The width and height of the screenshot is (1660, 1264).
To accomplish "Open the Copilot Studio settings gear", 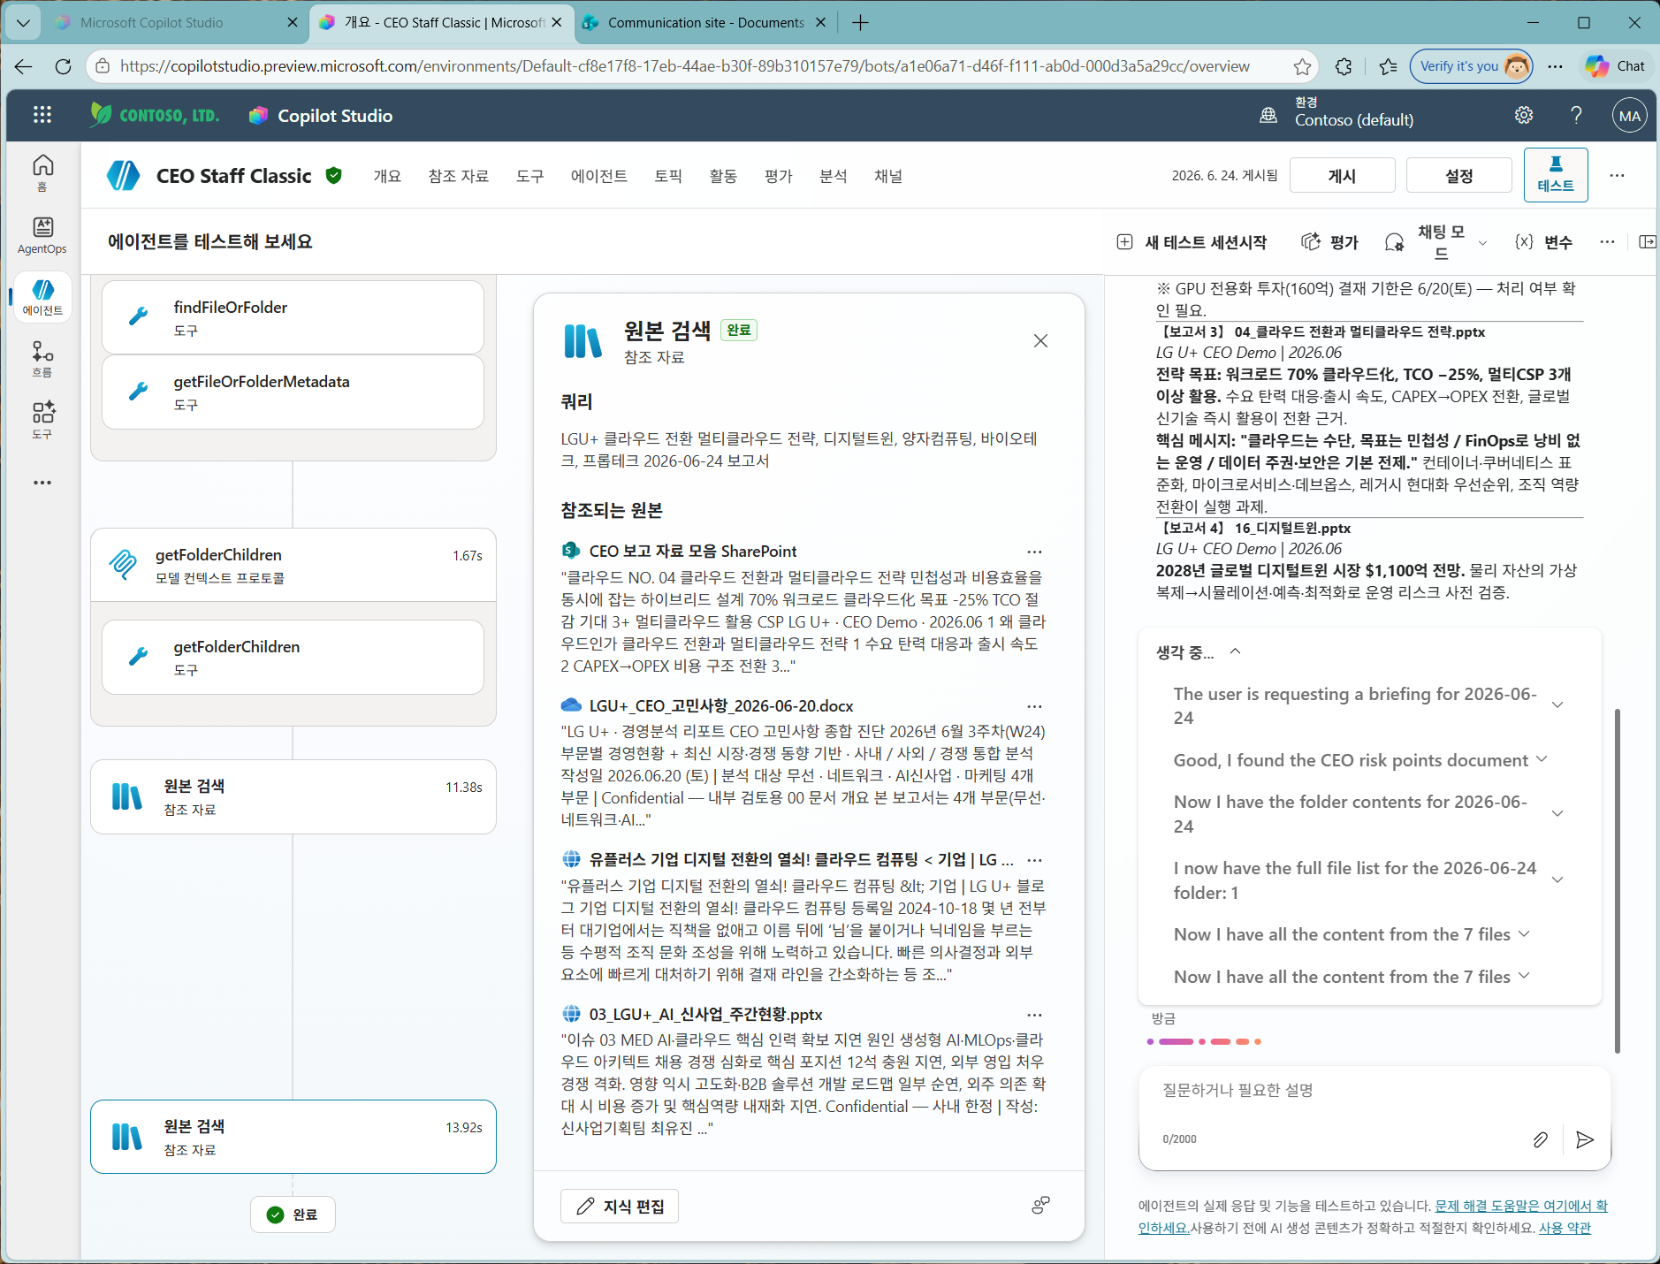I will pos(1524,115).
